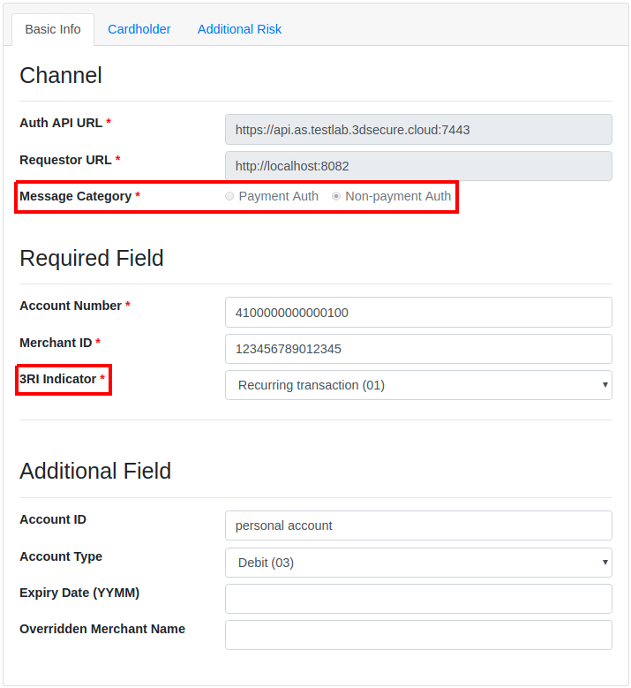Screen dimensions: 631x688
Task: Click the Additional Field heading
Action: [x=95, y=471]
